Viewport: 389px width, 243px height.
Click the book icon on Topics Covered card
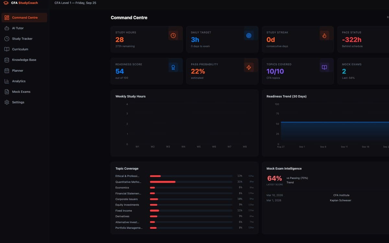[324, 67]
